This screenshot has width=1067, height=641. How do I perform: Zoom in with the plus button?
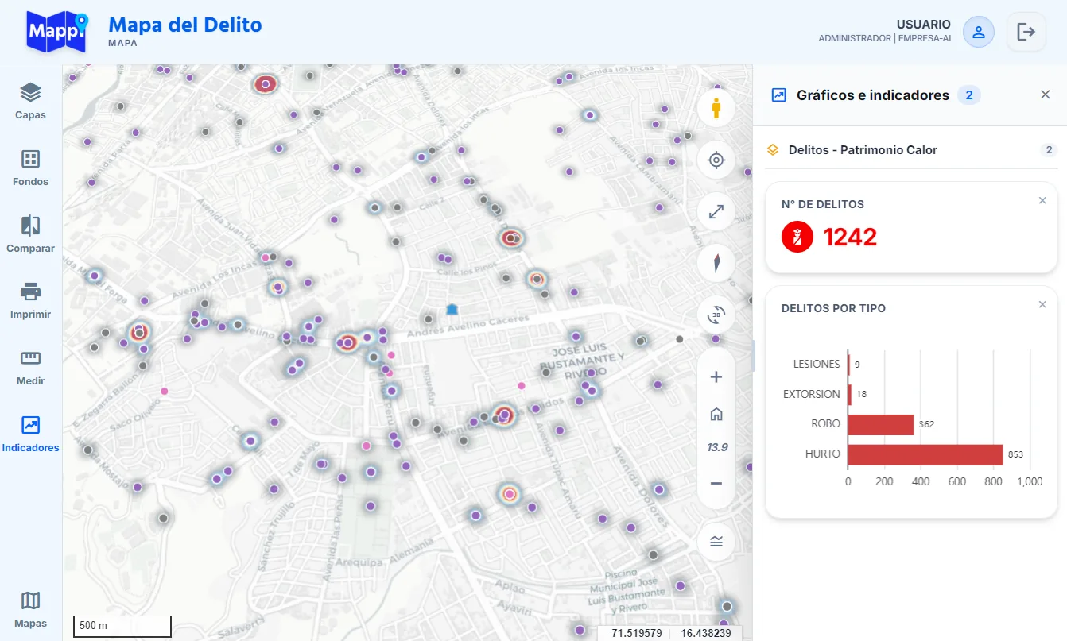pos(716,376)
